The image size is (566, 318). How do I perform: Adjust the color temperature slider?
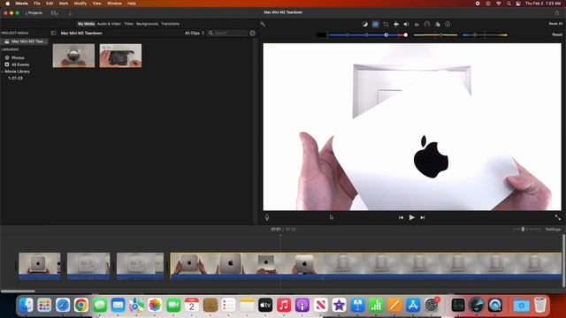tap(485, 35)
